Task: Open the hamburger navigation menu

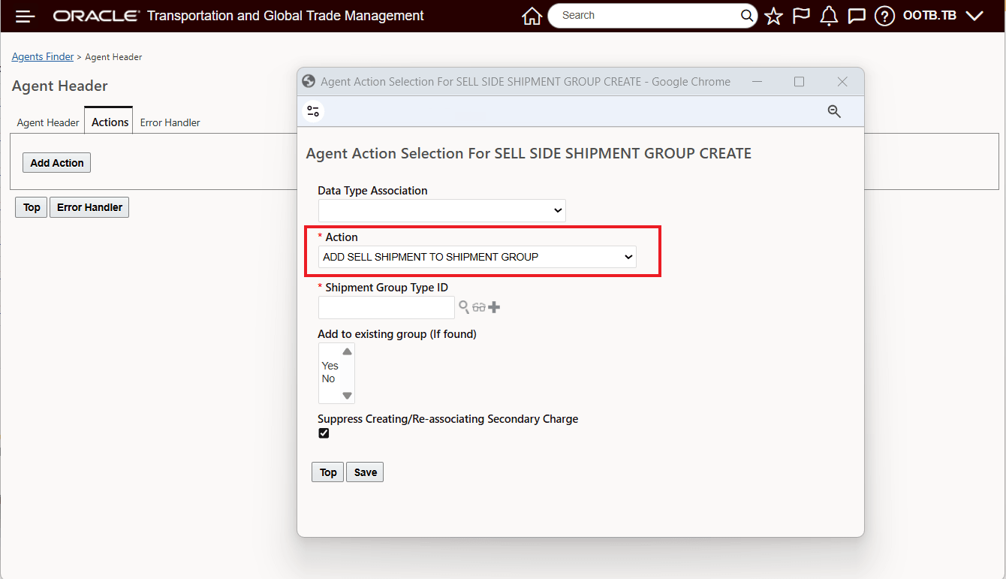Action: [x=25, y=15]
